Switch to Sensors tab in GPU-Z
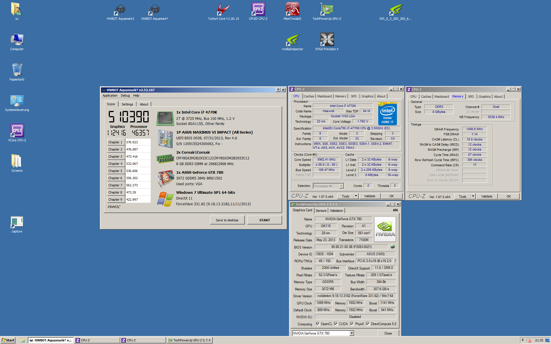The height and width of the screenshot is (344, 551). point(321,211)
